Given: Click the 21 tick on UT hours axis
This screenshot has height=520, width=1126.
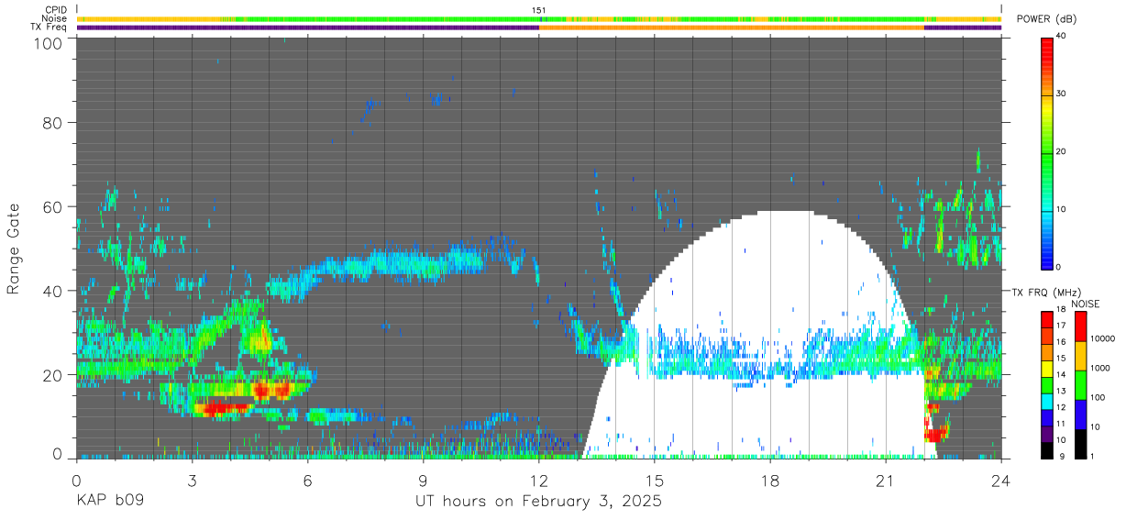Looking at the screenshot, I should pos(886,481).
